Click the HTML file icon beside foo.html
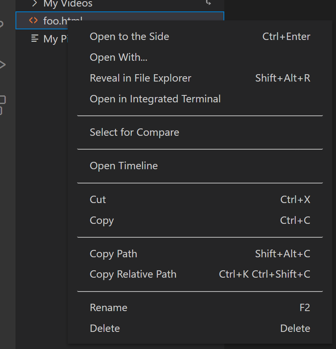 point(33,20)
